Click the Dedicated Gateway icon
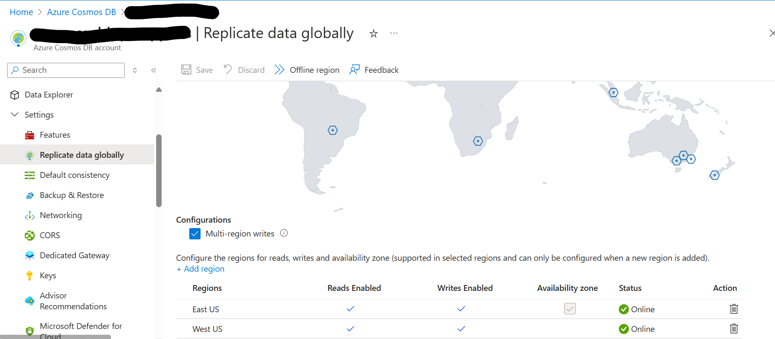This screenshot has width=775, height=339. click(30, 255)
